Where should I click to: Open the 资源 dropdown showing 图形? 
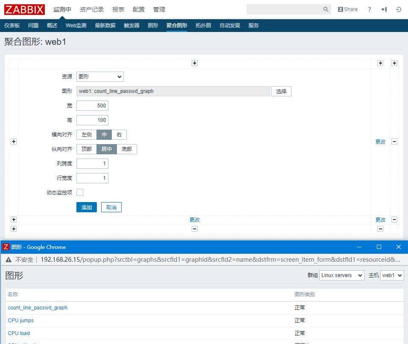point(99,77)
